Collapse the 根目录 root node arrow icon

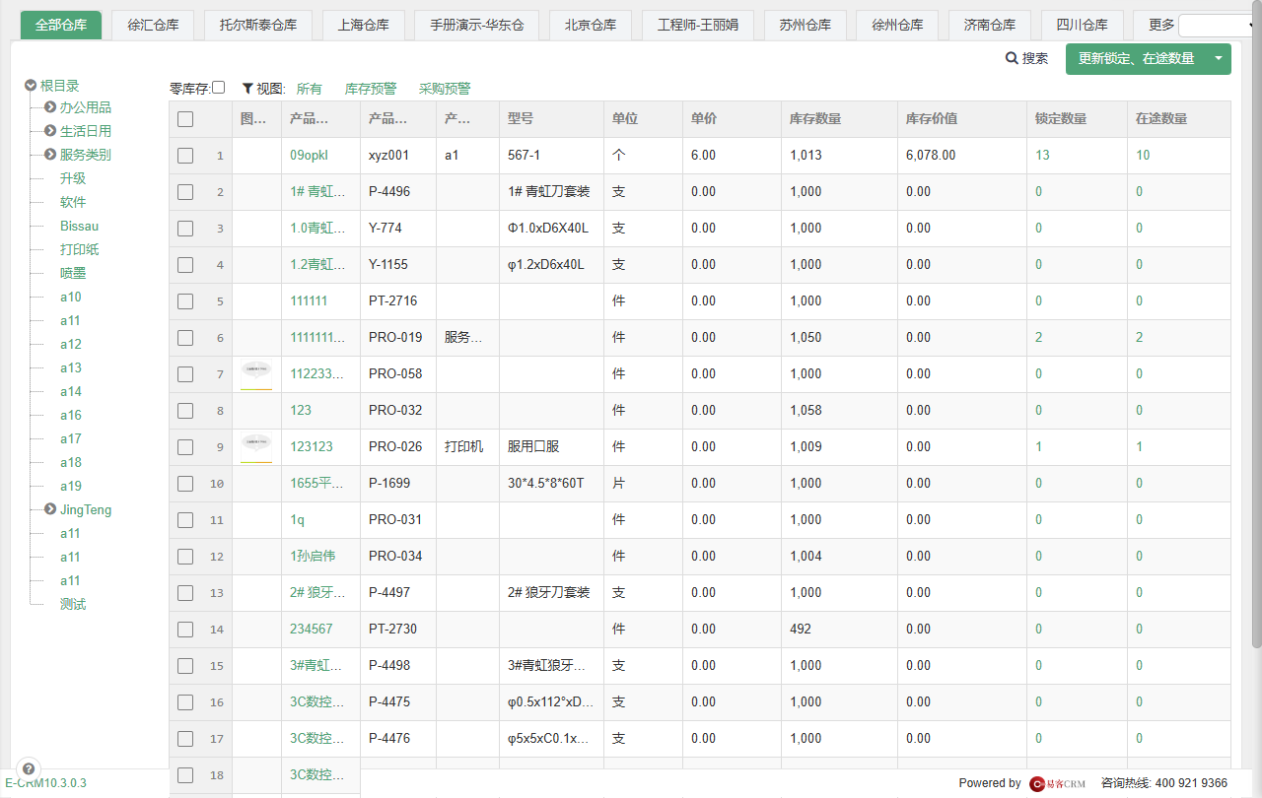[31, 86]
